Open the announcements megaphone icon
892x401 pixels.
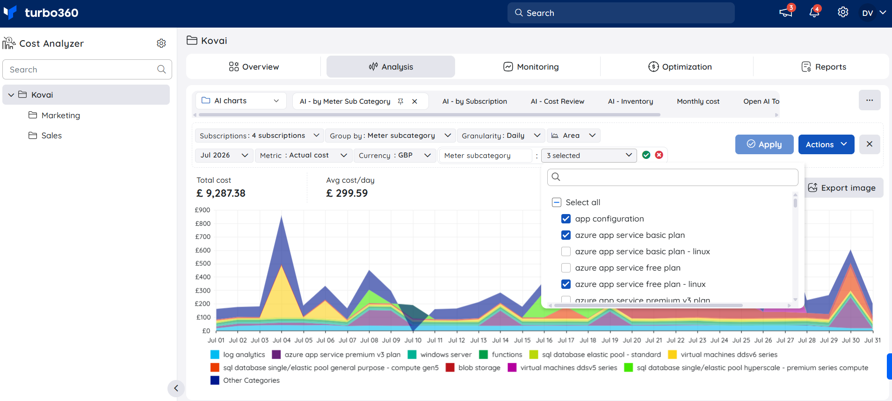click(786, 12)
